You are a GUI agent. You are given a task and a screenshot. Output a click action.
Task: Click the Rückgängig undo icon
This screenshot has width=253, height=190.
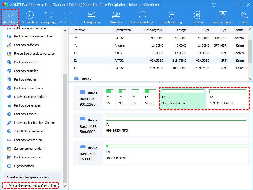tap(48, 15)
